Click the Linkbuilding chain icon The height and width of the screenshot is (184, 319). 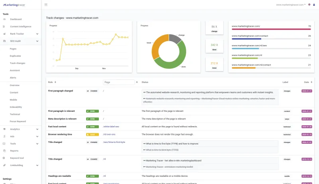click(4, 165)
